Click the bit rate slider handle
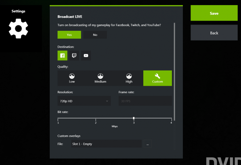 [x=134, y=118]
